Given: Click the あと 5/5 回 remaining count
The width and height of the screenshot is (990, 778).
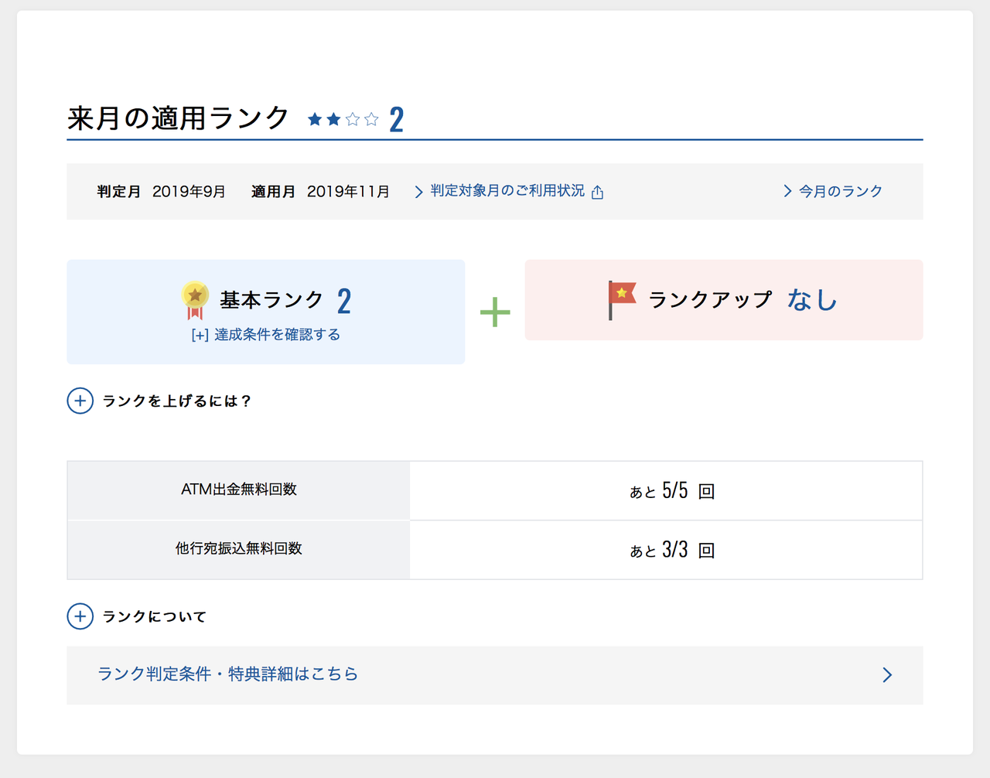Looking at the screenshot, I should pyautogui.click(x=671, y=490).
